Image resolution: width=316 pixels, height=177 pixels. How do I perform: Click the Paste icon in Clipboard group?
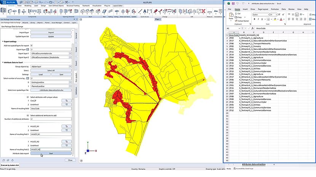coord(231,16)
